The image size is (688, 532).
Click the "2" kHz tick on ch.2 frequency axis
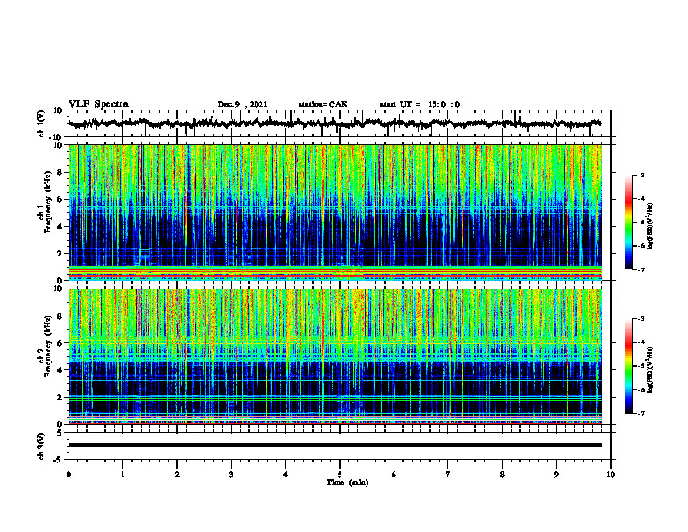[61, 397]
